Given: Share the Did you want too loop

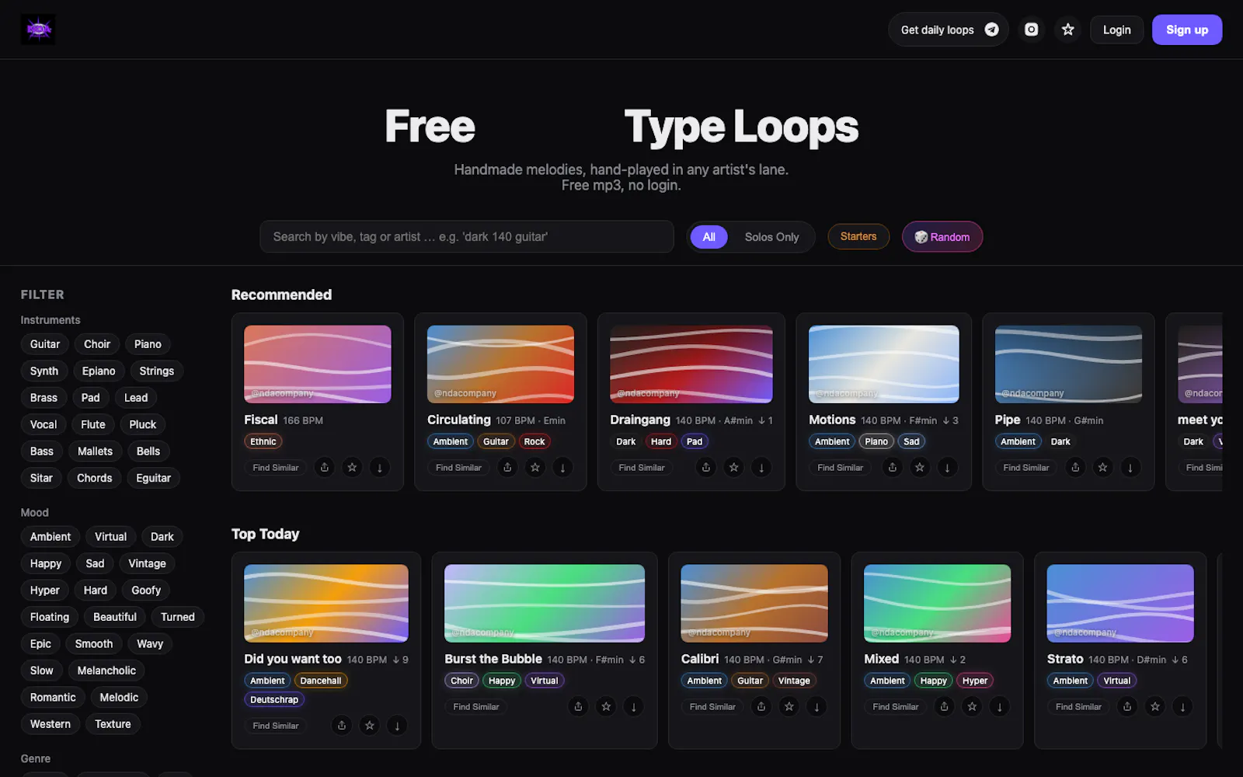Looking at the screenshot, I should [x=342, y=725].
